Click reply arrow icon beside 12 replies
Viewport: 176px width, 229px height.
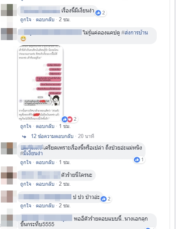tap(24, 137)
